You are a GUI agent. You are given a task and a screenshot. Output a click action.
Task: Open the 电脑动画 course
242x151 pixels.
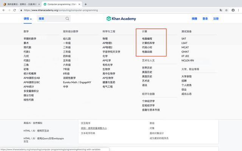click(147, 52)
